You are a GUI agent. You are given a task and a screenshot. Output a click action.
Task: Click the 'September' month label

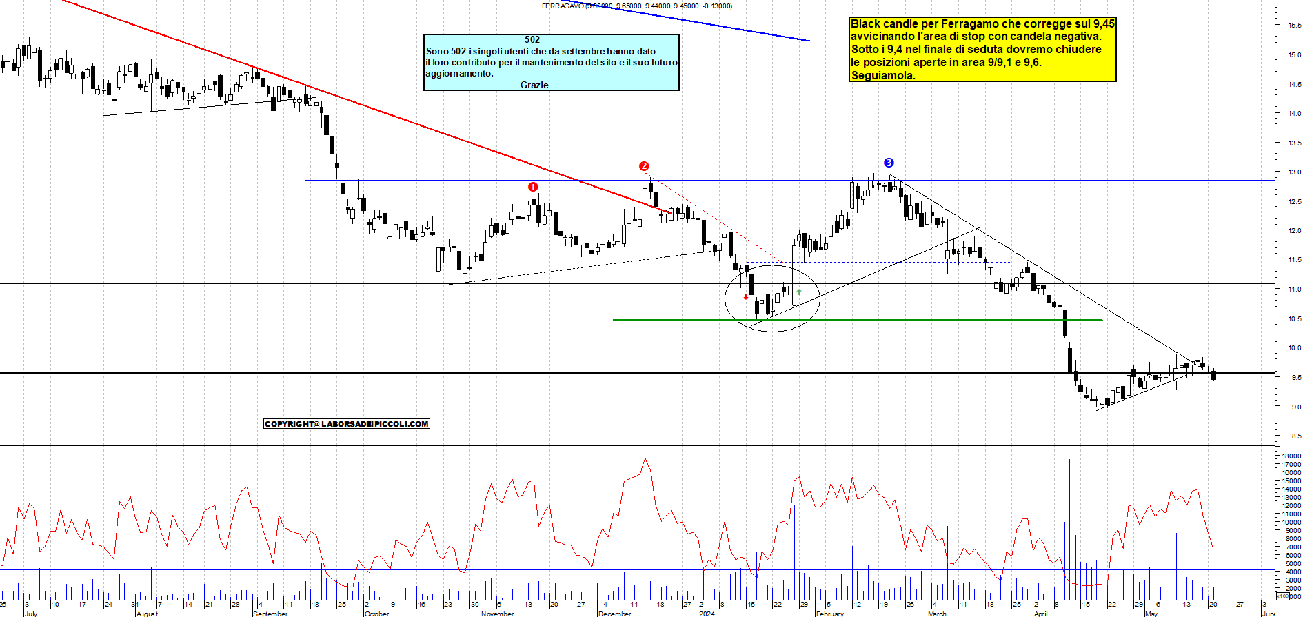click(x=270, y=614)
